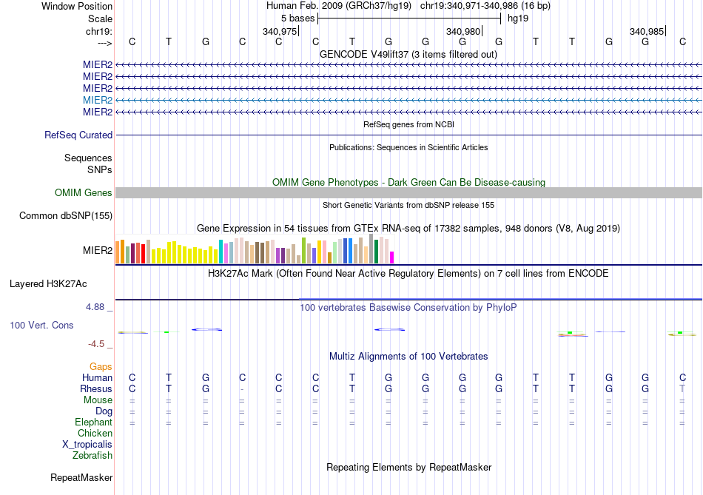
Task: Click the X_tropicalis alignment row label
Action: click(87, 445)
